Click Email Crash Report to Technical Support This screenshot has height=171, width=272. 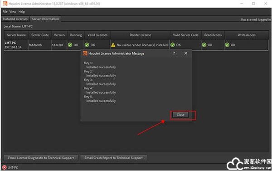[x=113, y=158]
